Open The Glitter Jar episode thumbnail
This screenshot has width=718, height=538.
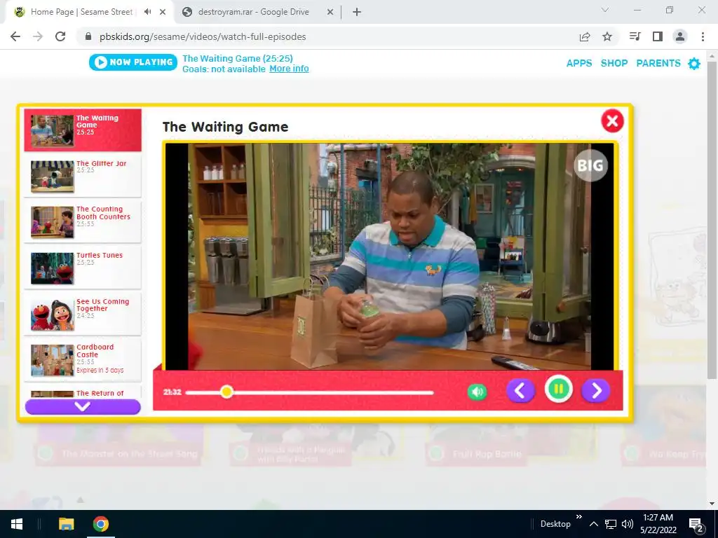[x=52, y=176]
